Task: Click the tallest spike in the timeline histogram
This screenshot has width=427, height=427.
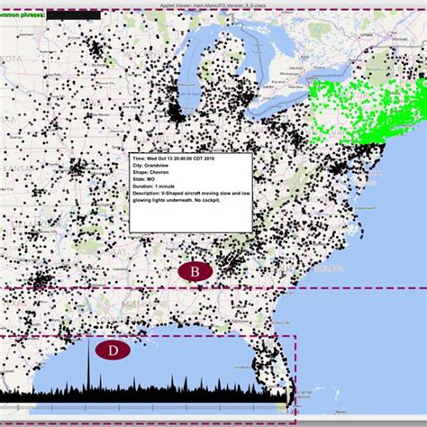Action: tap(88, 369)
